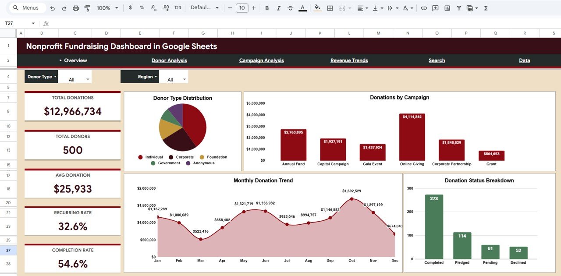Apply strikethrough formatting
This screenshot has width=561, height=276.
pos(290,8)
